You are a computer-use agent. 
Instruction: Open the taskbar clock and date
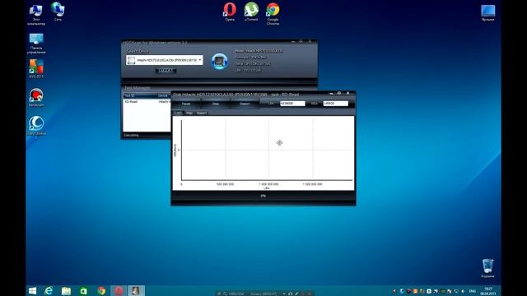488,291
